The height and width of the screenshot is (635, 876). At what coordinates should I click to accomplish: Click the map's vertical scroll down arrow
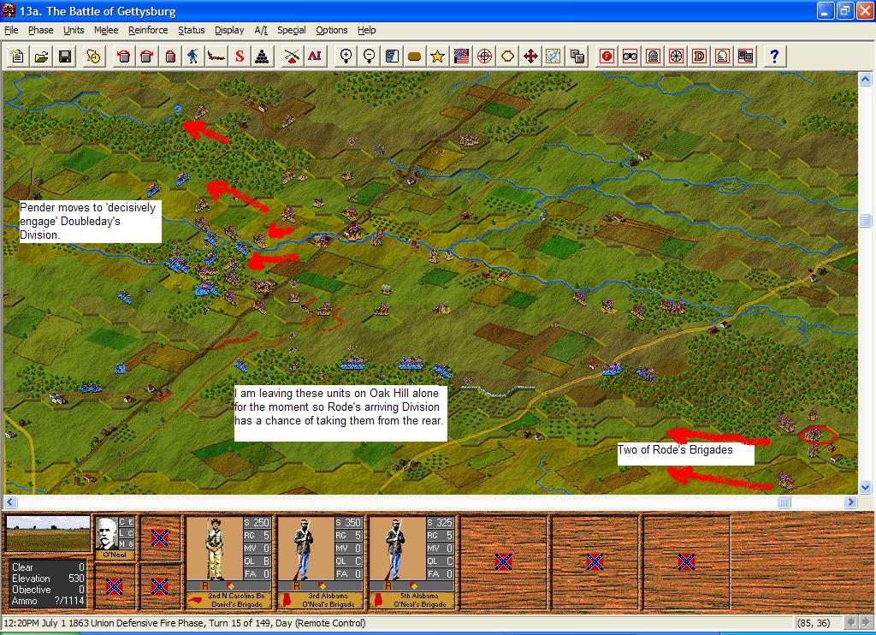pos(865,488)
